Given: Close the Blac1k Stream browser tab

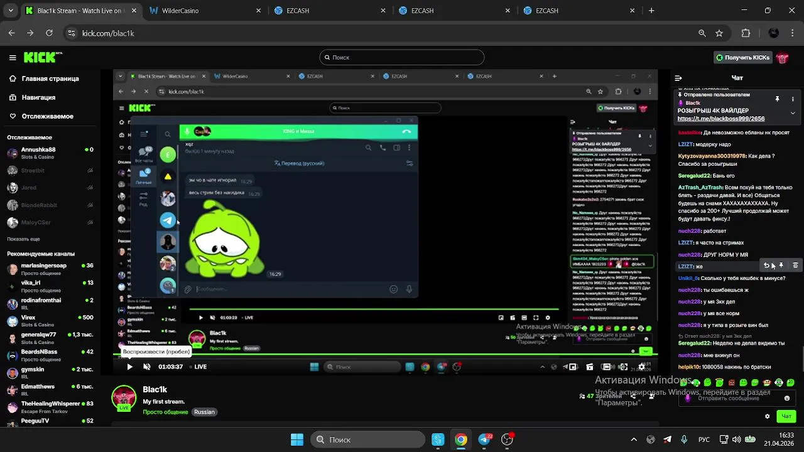Looking at the screenshot, I should pos(133,11).
